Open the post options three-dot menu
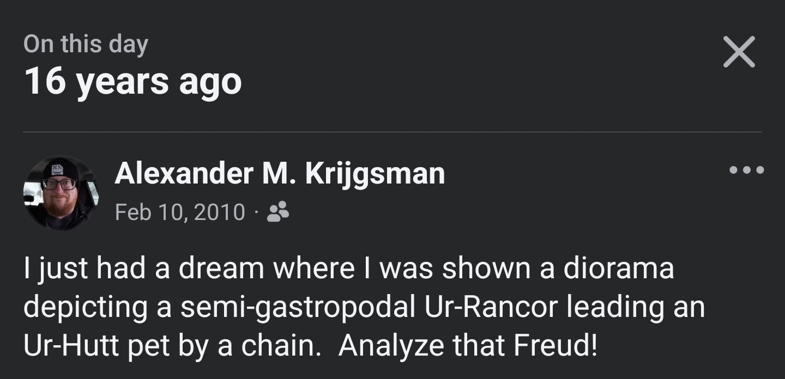Screen dimensions: 785x379 click(x=746, y=170)
